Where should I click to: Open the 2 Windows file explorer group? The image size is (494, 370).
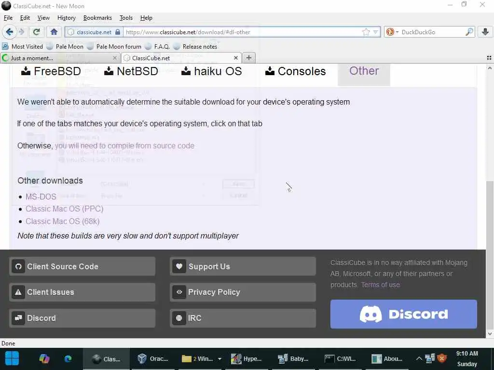tap(202, 358)
